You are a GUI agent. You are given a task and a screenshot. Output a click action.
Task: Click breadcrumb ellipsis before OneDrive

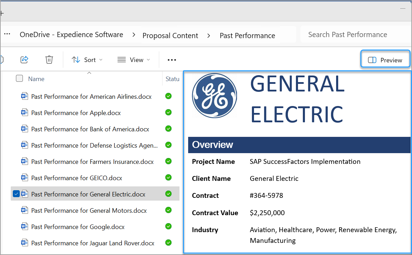[7, 35]
